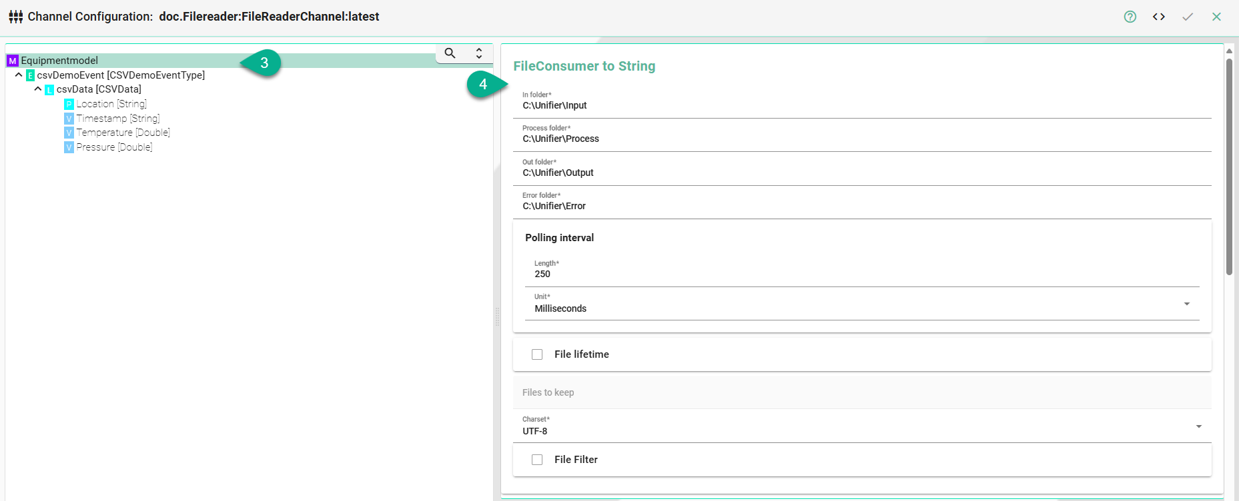The image size is (1239, 501).
Task: Click the E icon beside csvDemoEvent
Action: [x=30, y=75]
